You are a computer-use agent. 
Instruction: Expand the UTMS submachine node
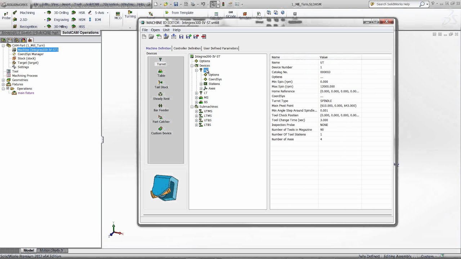pos(197,111)
